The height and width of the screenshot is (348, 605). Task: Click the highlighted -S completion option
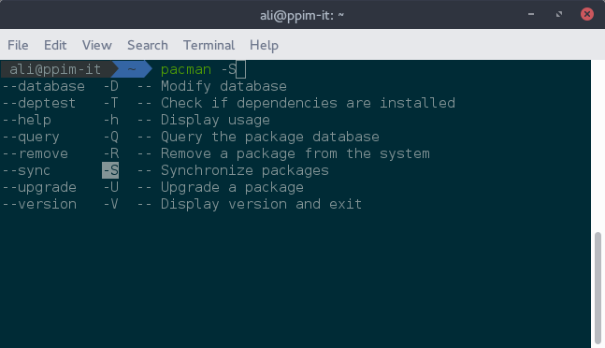pyautogui.click(x=110, y=170)
